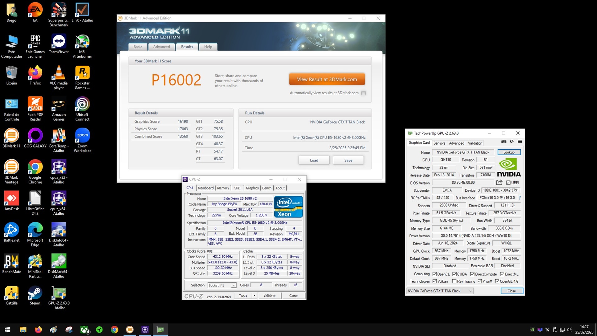Open Windows Start button
The width and height of the screenshot is (597, 336).
(7, 330)
